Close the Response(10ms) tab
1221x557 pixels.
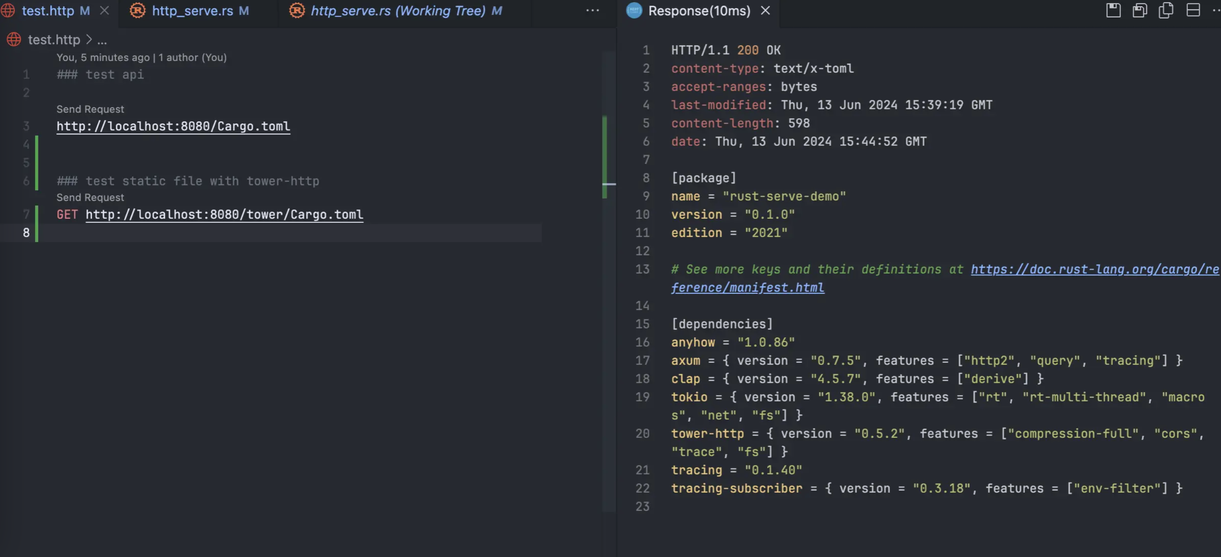pyautogui.click(x=765, y=11)
